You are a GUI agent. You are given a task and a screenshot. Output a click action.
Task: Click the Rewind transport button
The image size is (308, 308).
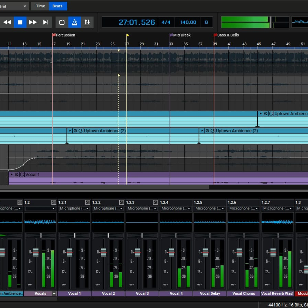[x=7, y=22]
